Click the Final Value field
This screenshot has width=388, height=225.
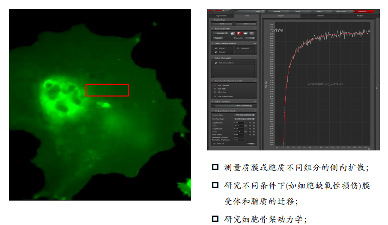(239, 135)
